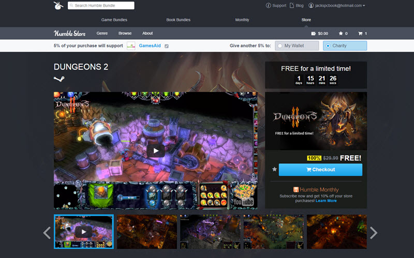
Task: Click the Checkout button
Action: (320, 170)
